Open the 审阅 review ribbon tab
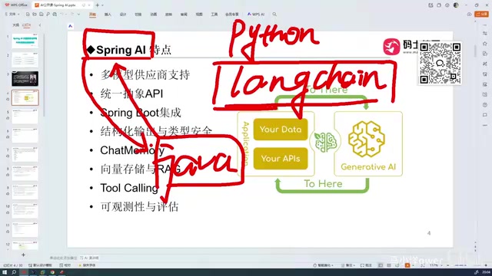 [184, 15]
